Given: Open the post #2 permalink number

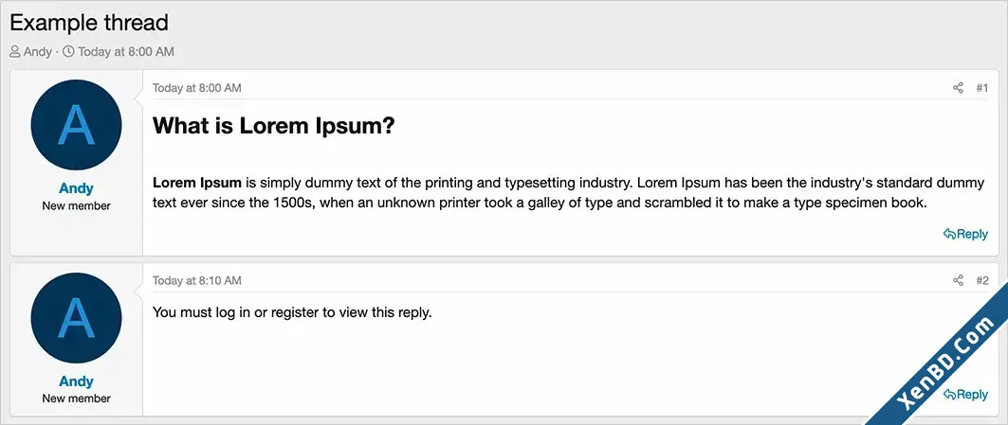Looking at the screenshot, I should click(982, 280).
